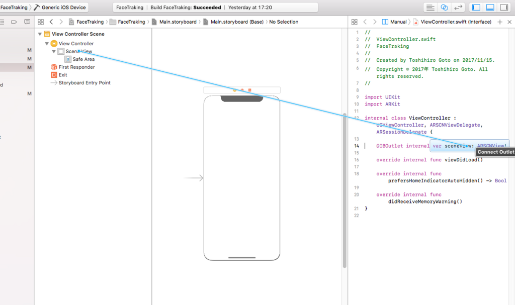Click the View Controller Scene icon
The width and height of the screenshot is (515, 305).
pyautogui.click(x=47, y=34)
